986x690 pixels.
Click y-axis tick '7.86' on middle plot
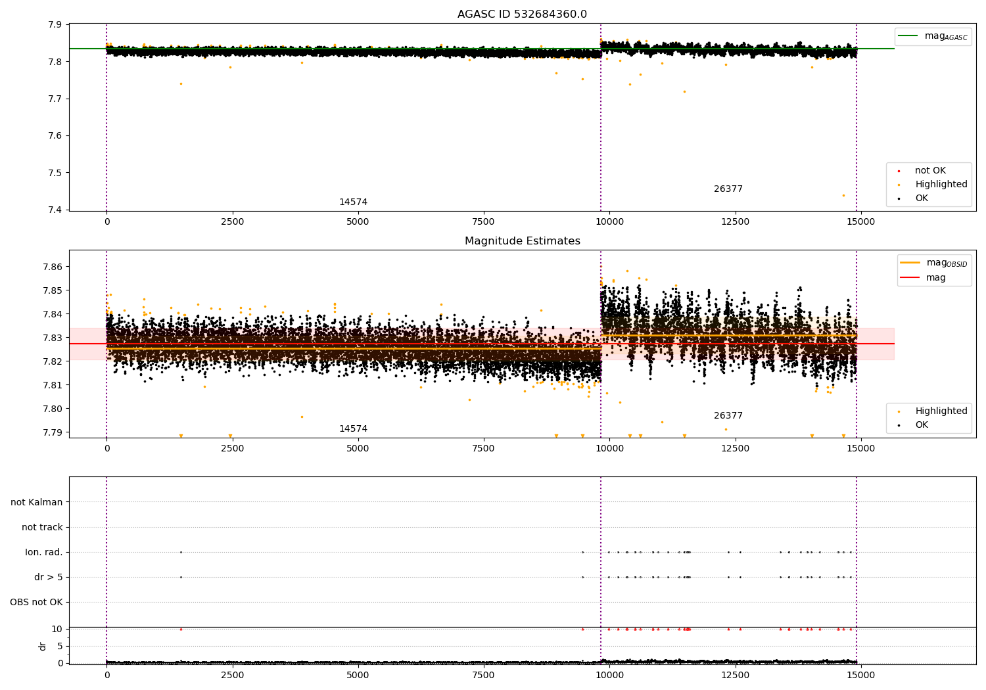coord(53,267)
